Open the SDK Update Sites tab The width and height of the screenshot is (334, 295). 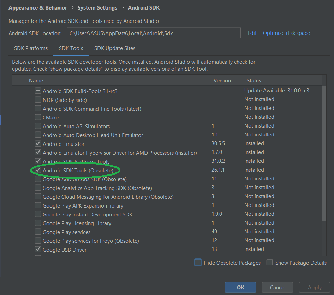(115, 48)
